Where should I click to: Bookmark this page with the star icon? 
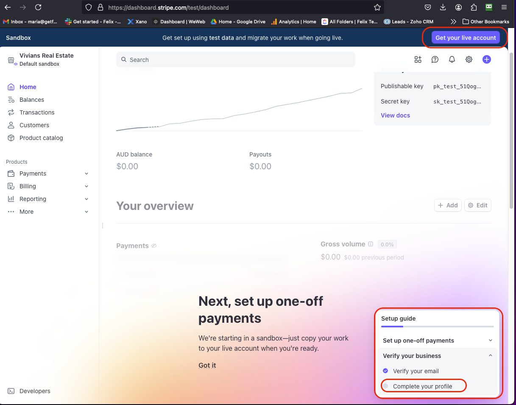point(377,7)
